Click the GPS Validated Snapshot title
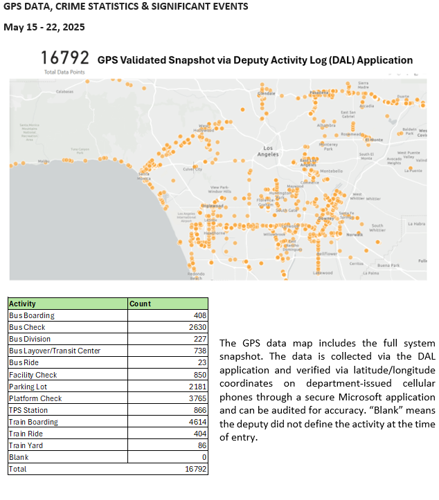Screen dimensions: 439x500 (255, 60)
